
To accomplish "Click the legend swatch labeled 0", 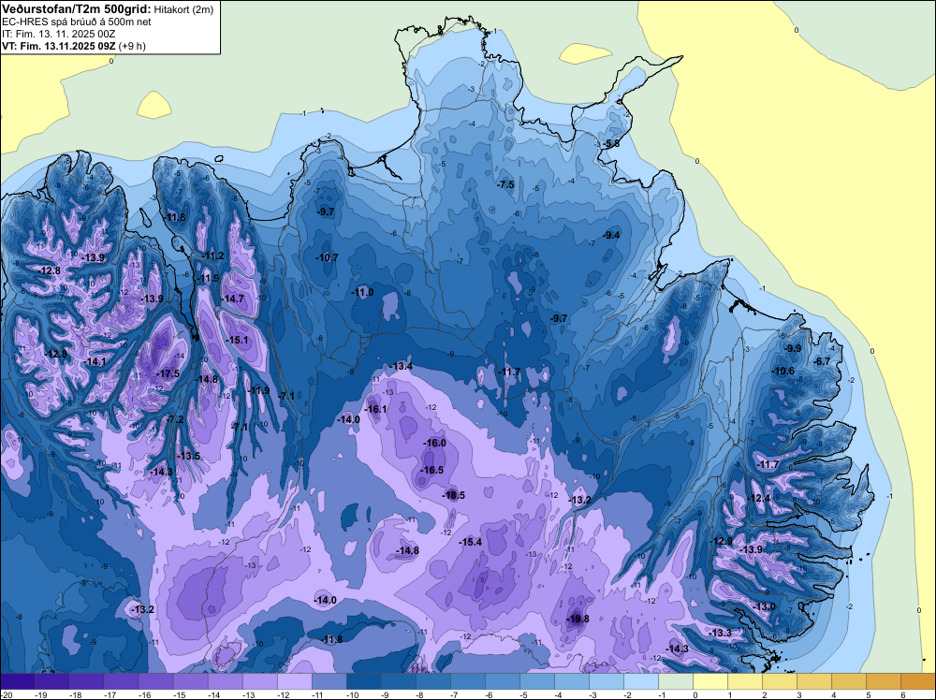I will coord(709,681).
